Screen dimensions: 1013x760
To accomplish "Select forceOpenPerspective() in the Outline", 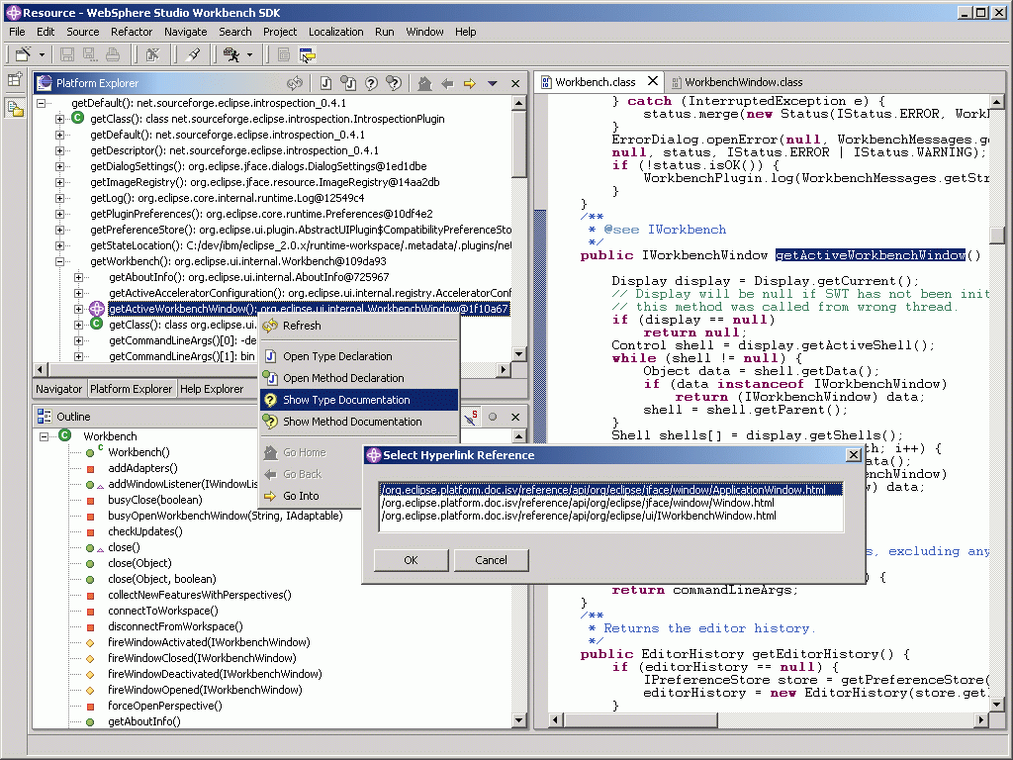I will pyautogui.click(x=165, y=706).
